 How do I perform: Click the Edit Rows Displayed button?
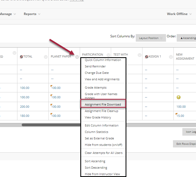pyautogui.click(x=184, y=144)
